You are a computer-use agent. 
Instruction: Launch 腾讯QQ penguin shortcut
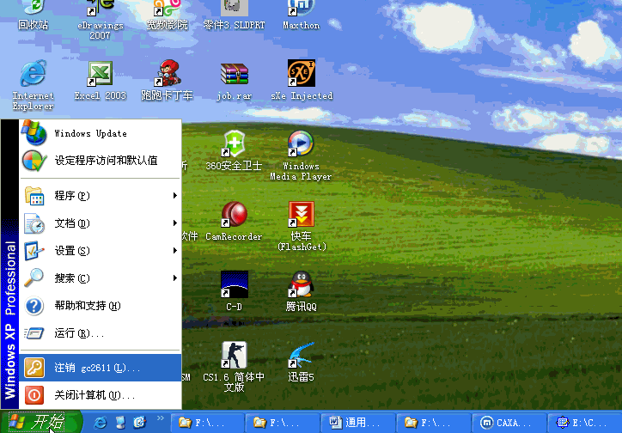301,291
